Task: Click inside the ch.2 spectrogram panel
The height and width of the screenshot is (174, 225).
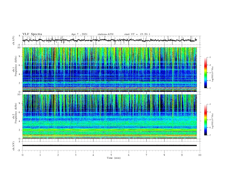Action: (x=110, y=117)
